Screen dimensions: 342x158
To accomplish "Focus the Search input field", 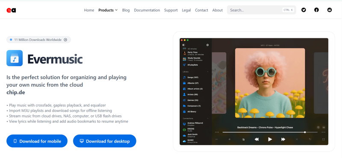I will coord(261,10).
